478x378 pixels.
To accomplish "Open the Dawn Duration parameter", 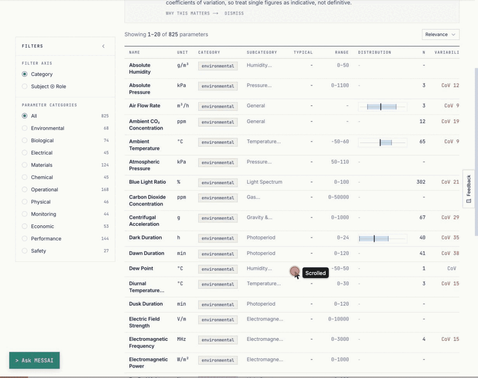I will click(147, 253).
